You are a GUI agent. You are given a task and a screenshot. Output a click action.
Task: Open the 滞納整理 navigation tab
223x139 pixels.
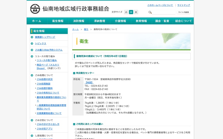tap(100, 21)
